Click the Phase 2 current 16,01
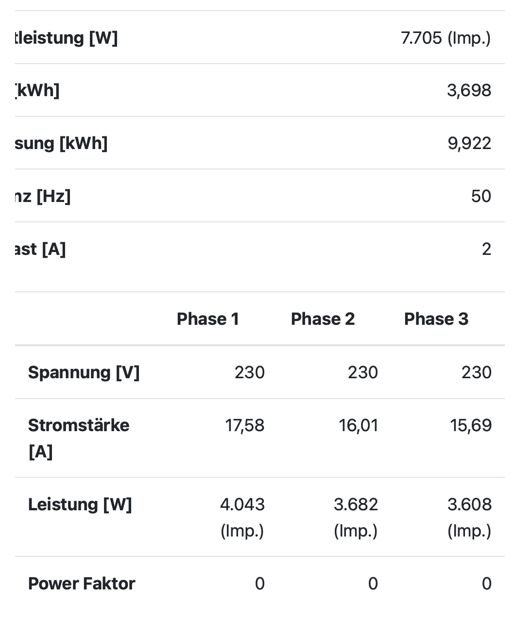The image size is (515, 638). tap(358, 425)
